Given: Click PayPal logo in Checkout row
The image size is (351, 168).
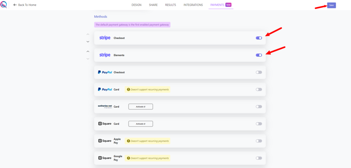Looking at the screenshot, I should tap(105, 72).
